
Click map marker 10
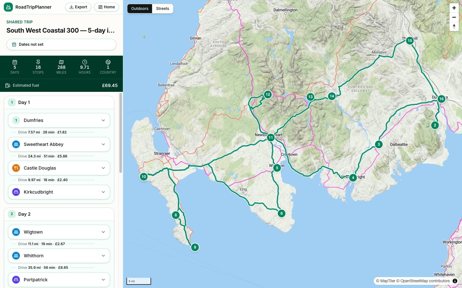[144, 177]
